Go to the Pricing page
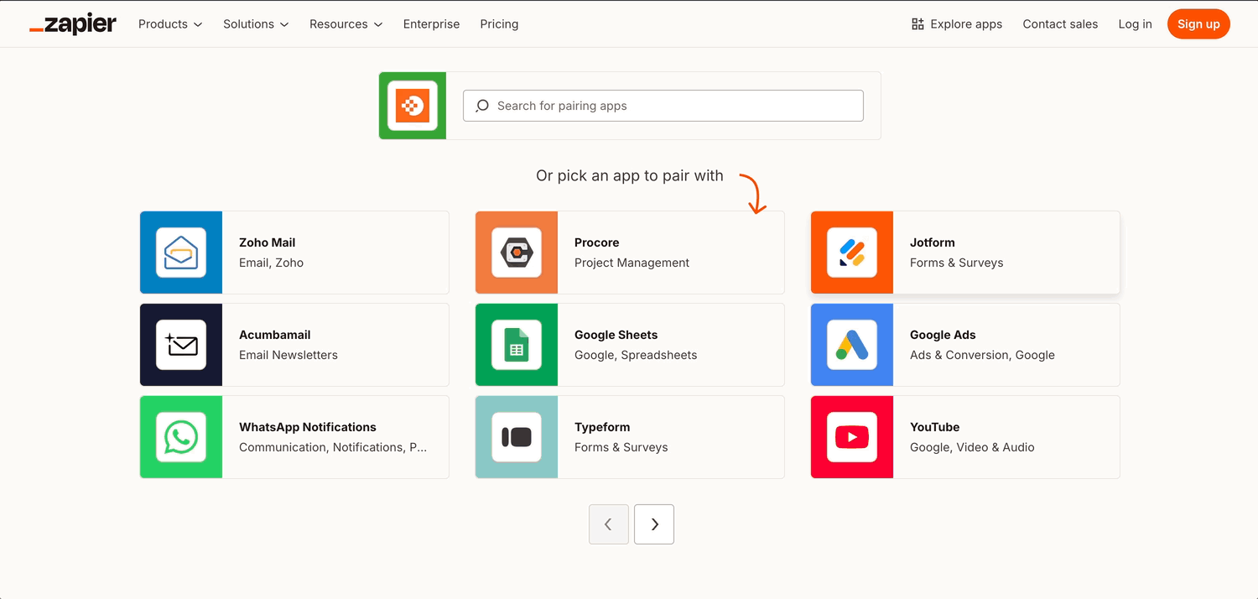Image resolution: width=1258 pixels, height=599 pixels. pyautogui.click(x=499, y=24)
